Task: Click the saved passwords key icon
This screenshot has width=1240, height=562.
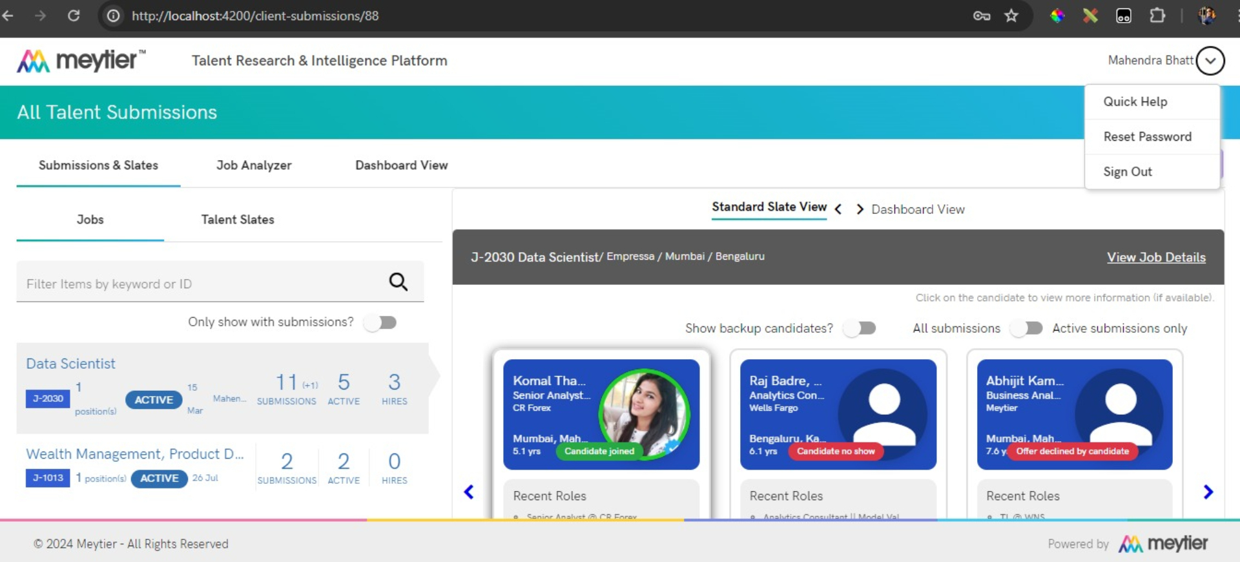Action: (x=981, y=16)
